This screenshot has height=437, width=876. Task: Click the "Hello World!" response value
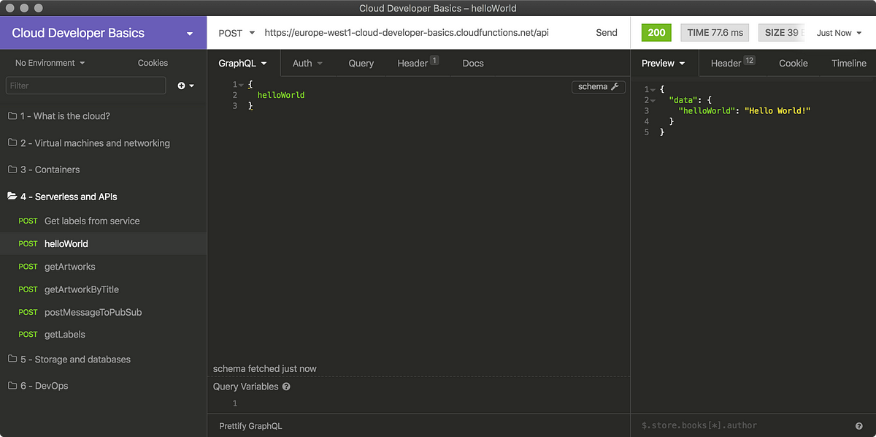[777, 111]
